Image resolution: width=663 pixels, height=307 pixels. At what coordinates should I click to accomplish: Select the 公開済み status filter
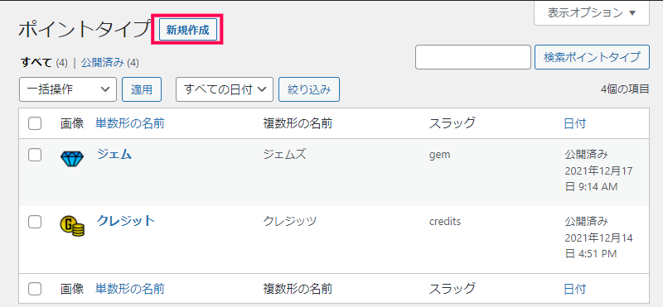coord(102,63)
